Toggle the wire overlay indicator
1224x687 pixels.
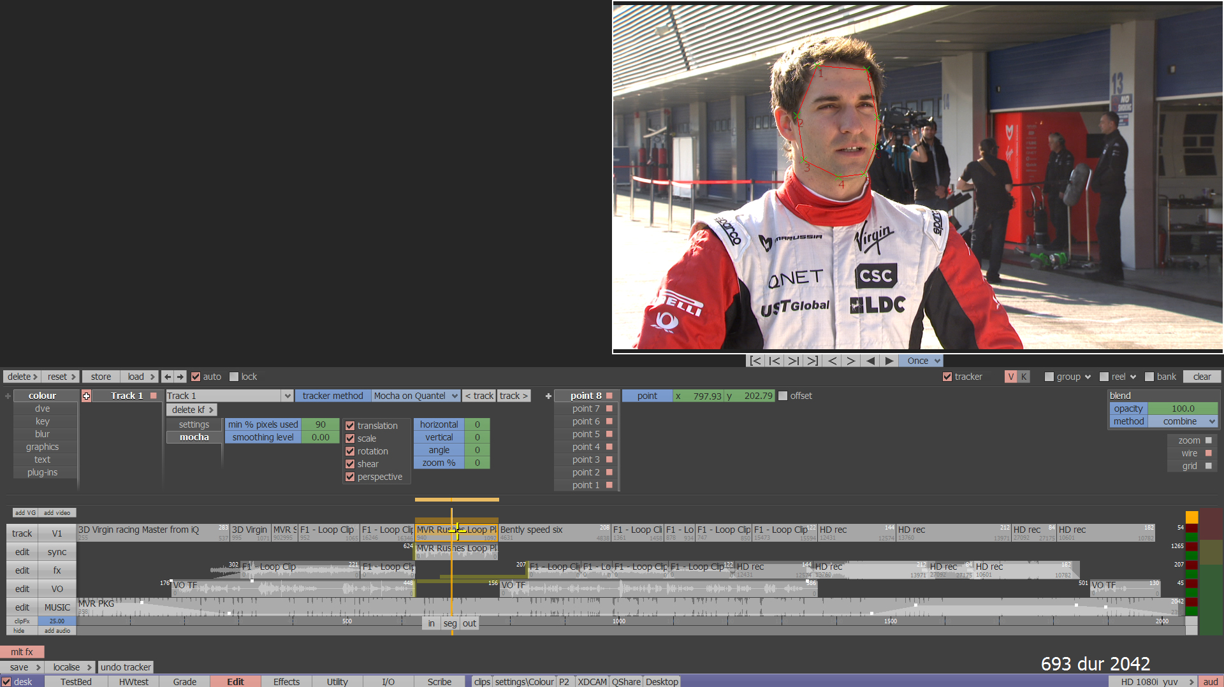pos(1208,453)
